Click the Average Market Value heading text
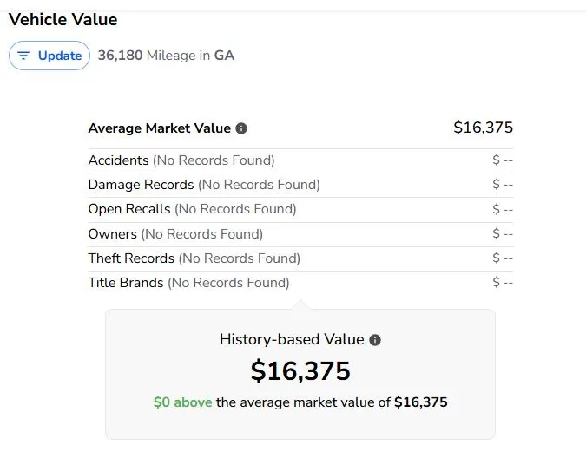Viewport: 586px width, 458px height. pyautogui.click(x=159, y=128)
